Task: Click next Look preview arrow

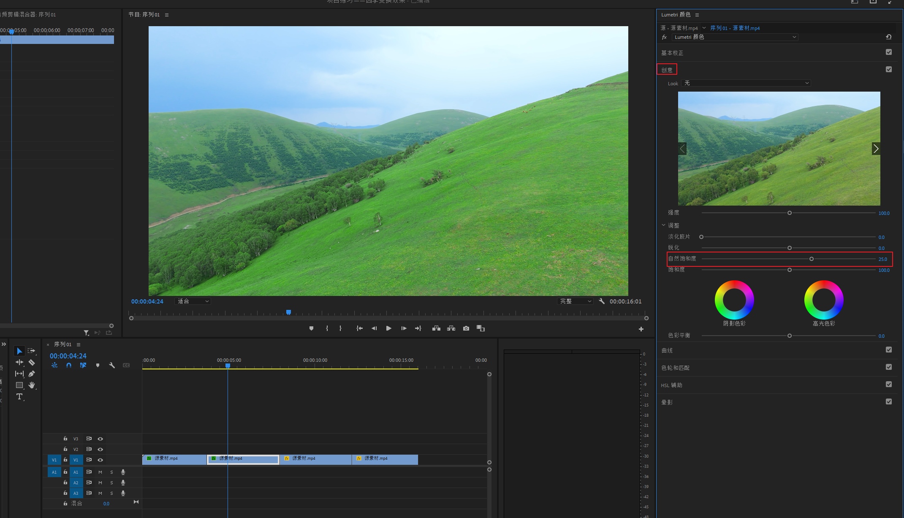Action: [x=876, y=149]
